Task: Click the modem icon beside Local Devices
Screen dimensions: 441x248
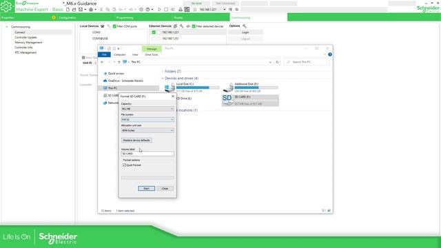Action: [103, 26]
